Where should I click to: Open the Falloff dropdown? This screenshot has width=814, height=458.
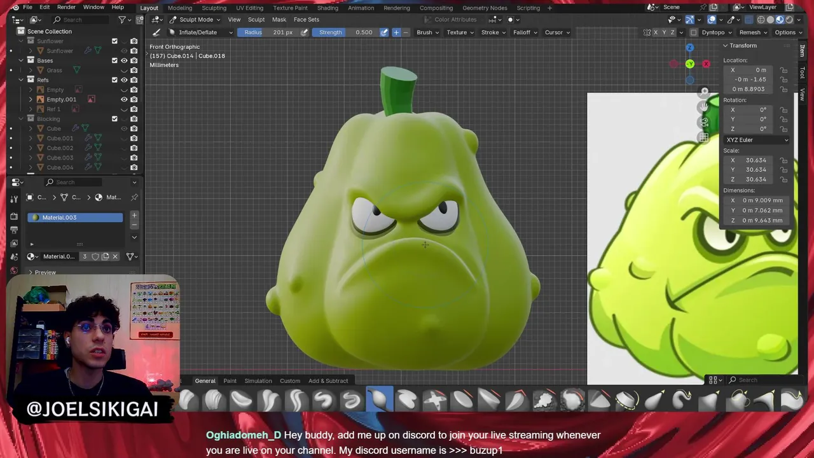(x=525, y=32)
